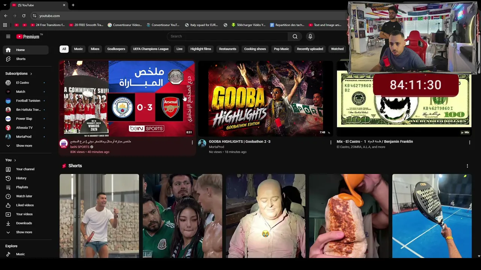Viewport: 481px width, 270px height.
Task: Open Football Tunisien subscription
Action: tap(26, 100)
